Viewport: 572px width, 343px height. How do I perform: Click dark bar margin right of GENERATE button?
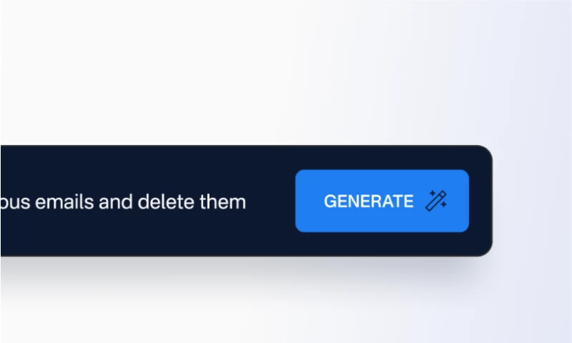(x=480, y=201)
